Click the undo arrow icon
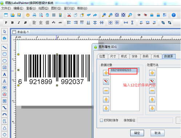181x138 pixels. coord(89,15)
